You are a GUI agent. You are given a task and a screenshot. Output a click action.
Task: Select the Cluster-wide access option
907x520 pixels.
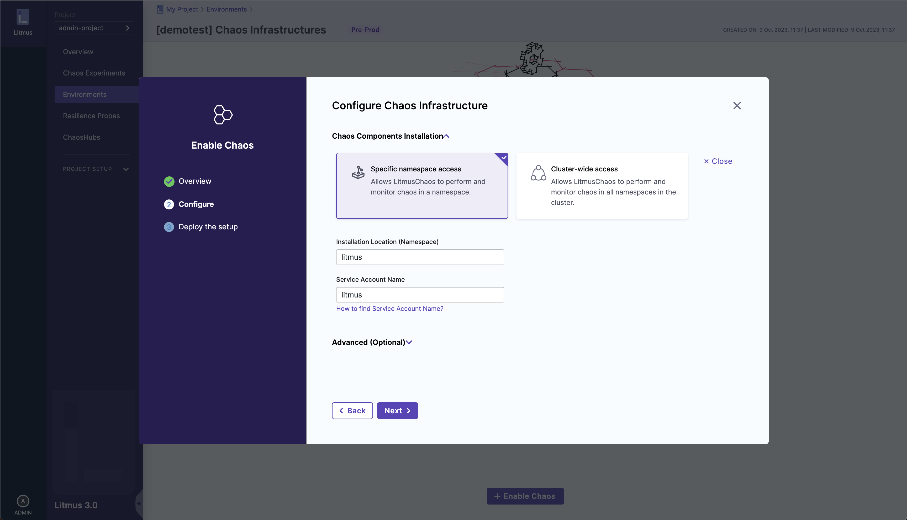[602, 186]
